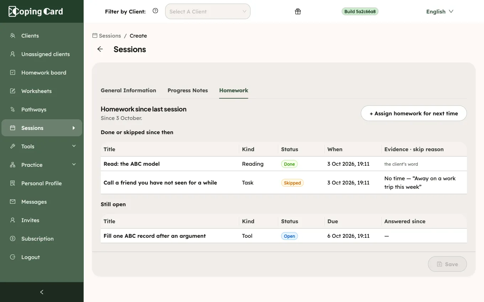Switch to the Progress Notes tab
Screen dimensions: 484x302
(188, 90)
